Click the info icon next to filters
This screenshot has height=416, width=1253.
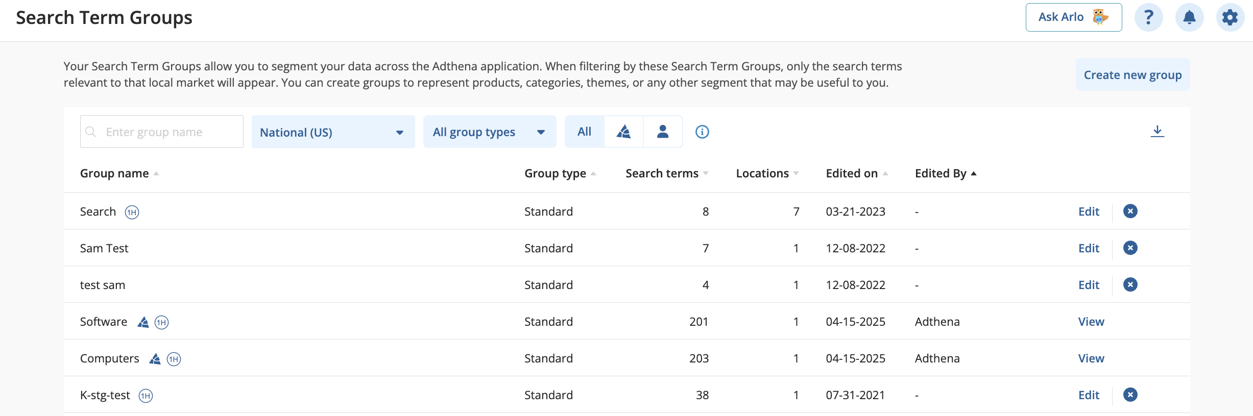pyautogui.click(x=702, y=132)
